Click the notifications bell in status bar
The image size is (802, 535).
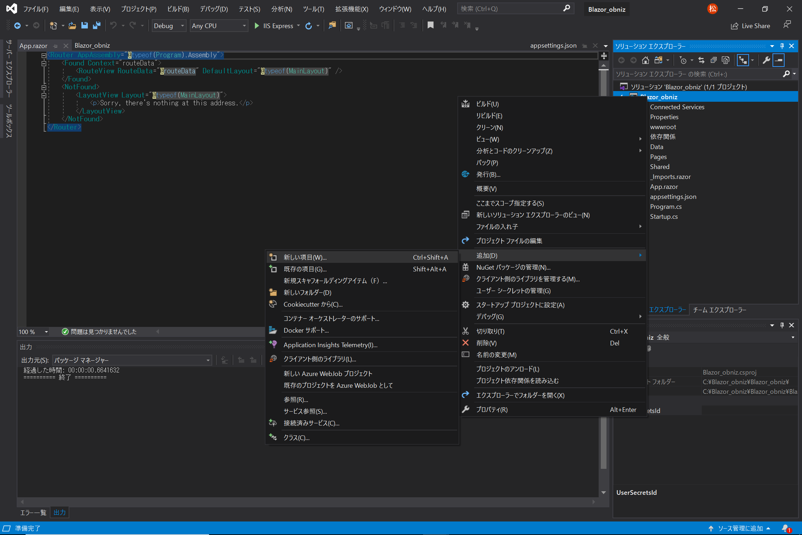tap(786, 528)
